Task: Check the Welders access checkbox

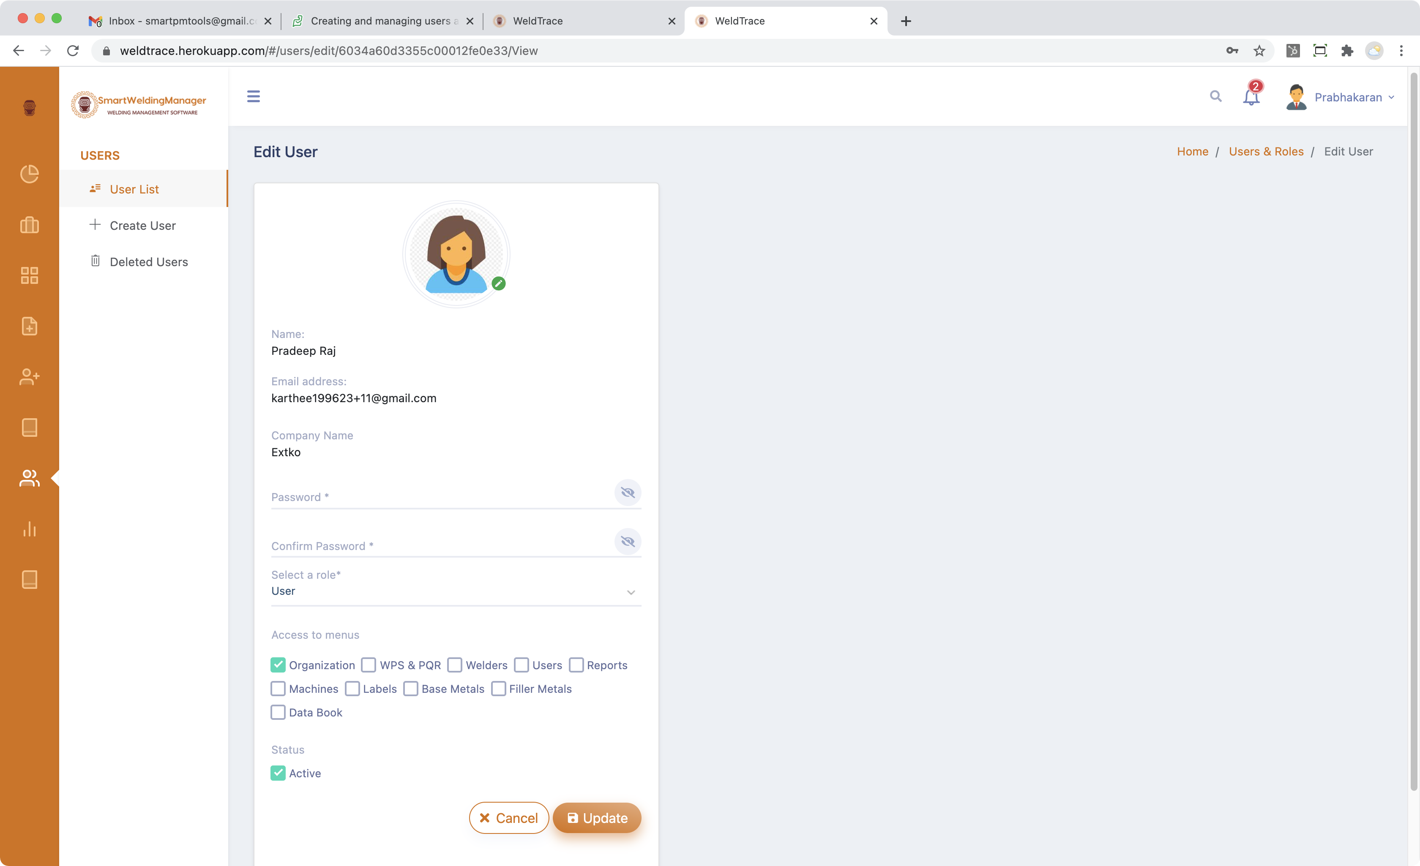Action: (x=455, y=665)
